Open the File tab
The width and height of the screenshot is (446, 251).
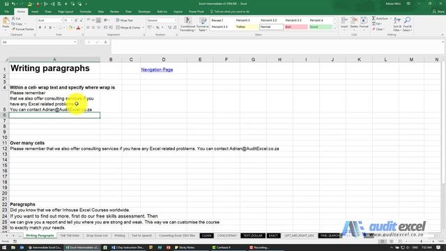pyautogui.click(x=6, y=12)
